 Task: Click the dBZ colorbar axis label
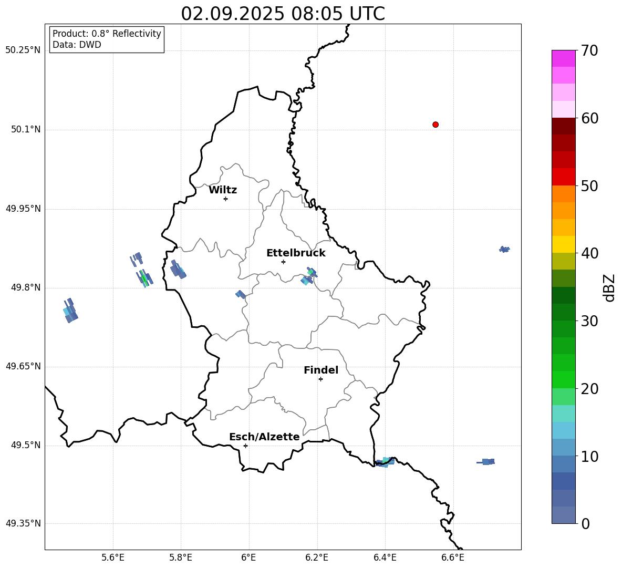[610, 287]
